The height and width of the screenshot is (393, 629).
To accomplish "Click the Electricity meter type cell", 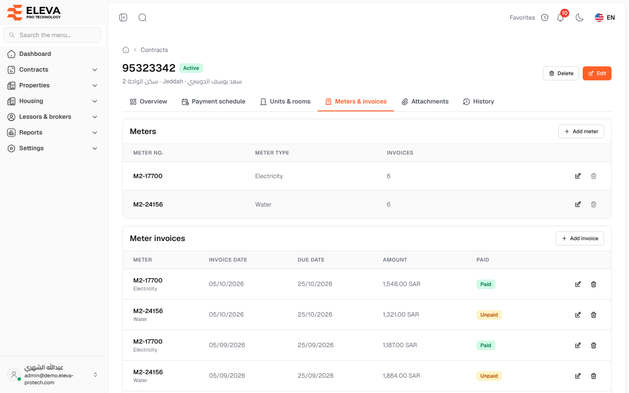I will pyautogui.click(x=269, y=176).
